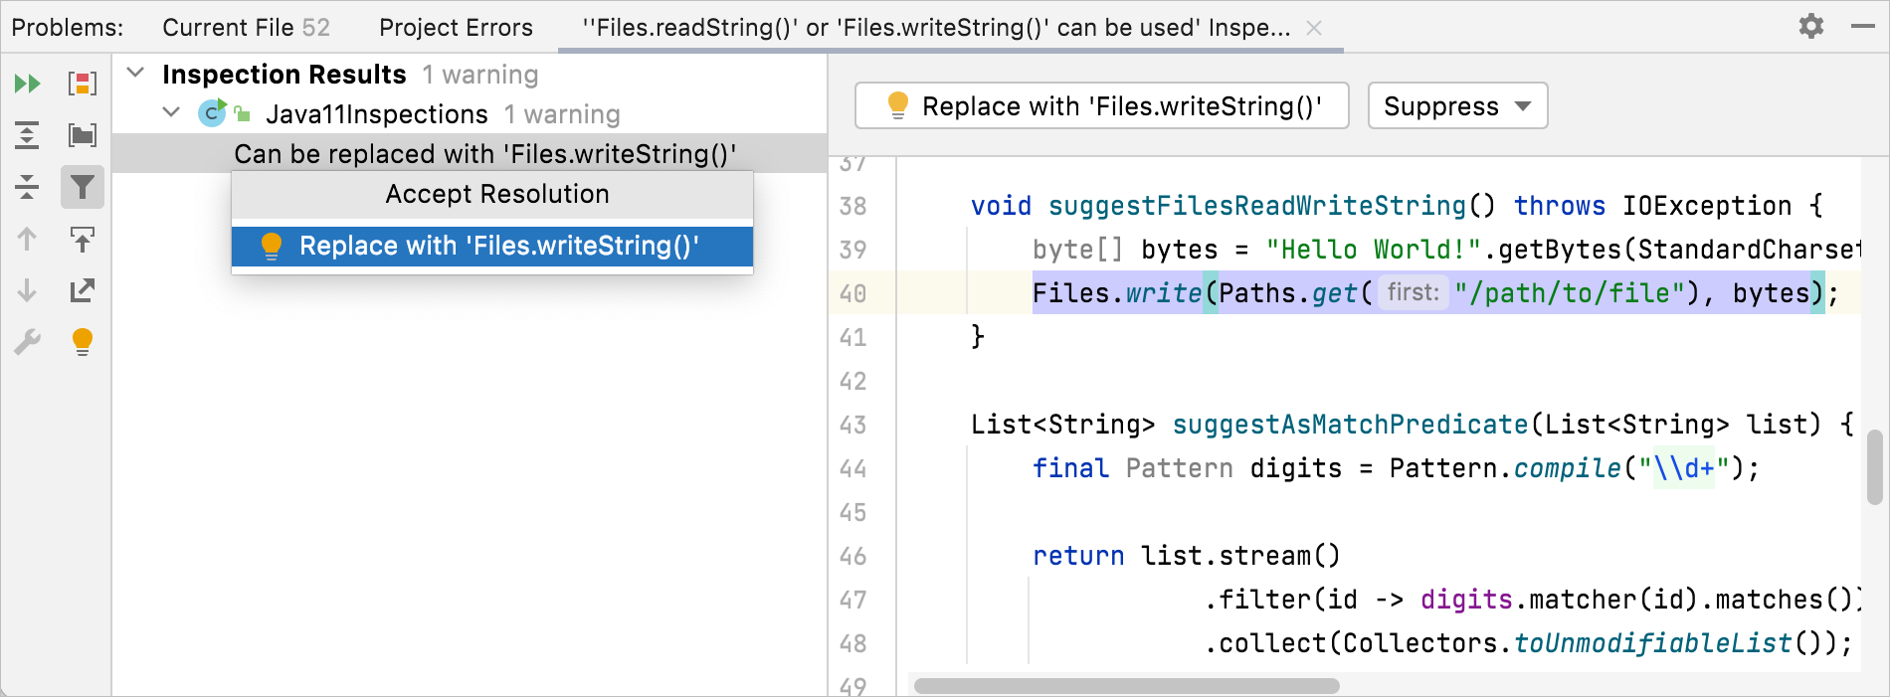
Task: Select 'Can be replaced with Files.writeString()' row
Action: pyautogui.click(x=470, y=154)
